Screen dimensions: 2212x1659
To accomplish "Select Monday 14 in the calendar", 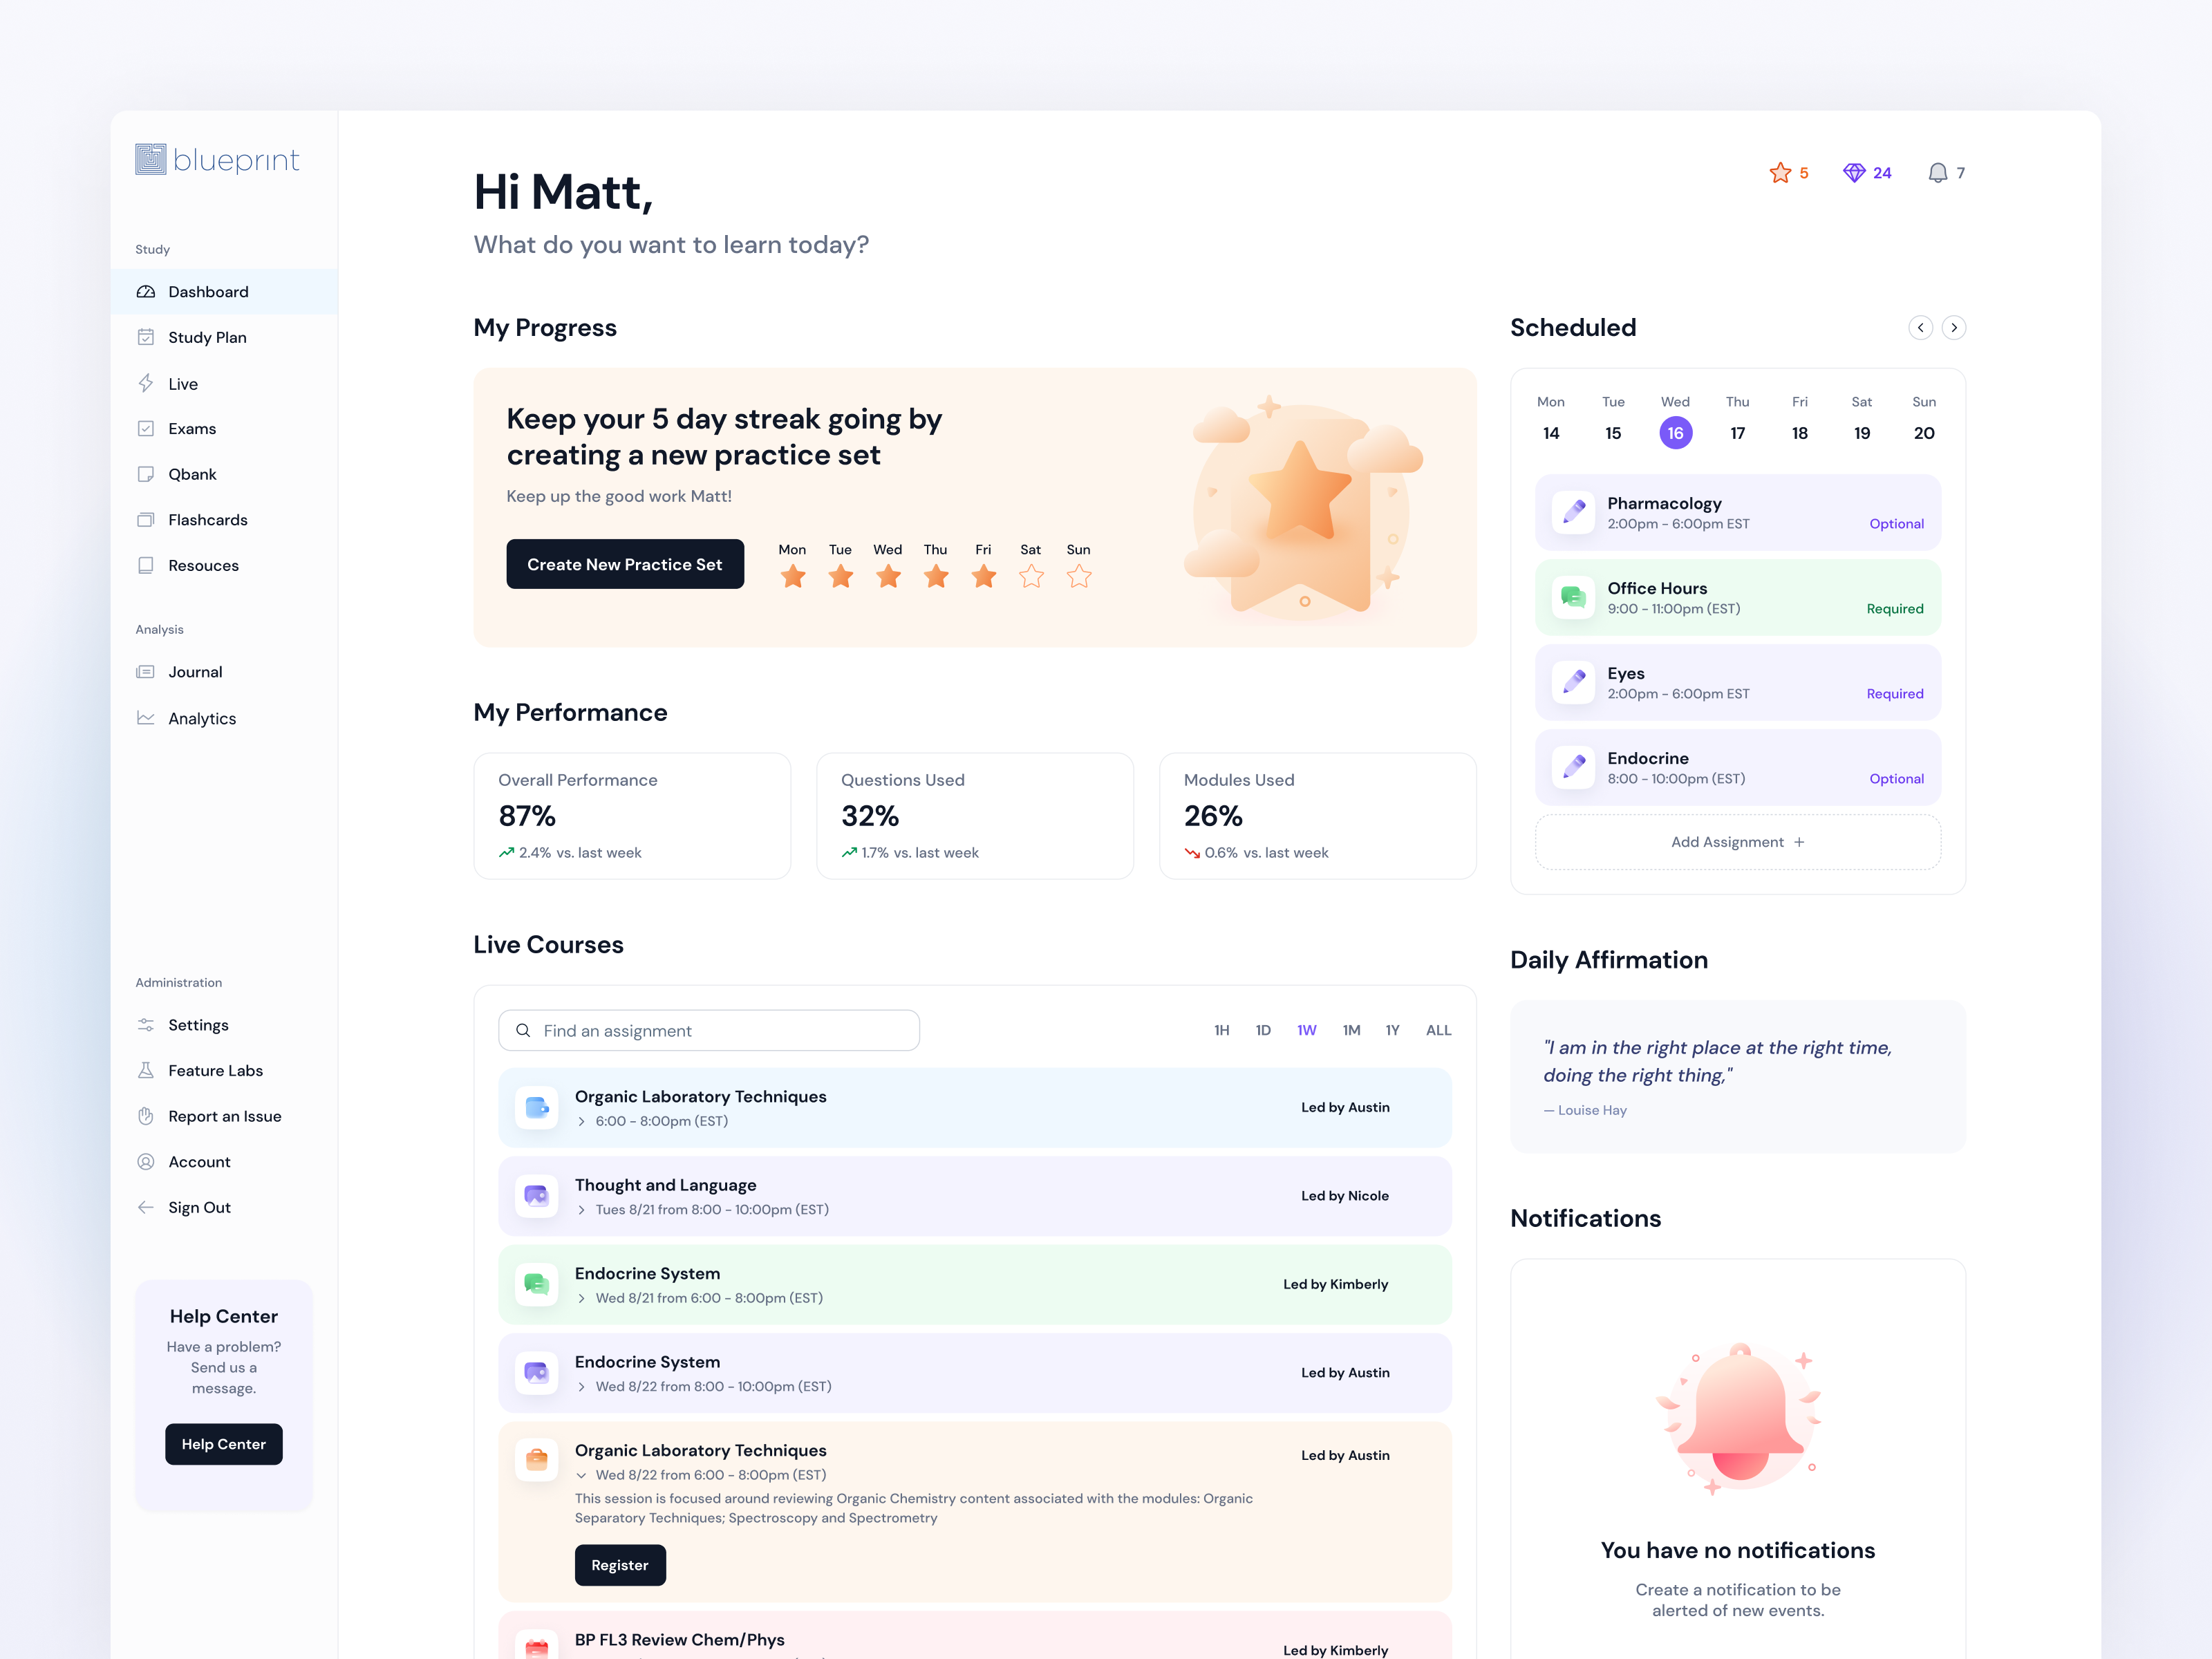I will (1551, 433).
